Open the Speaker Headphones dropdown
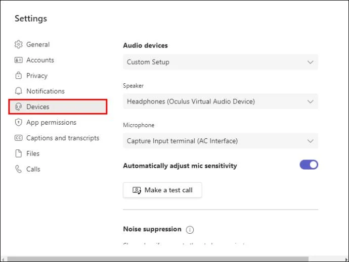 click(x=221, y=101)
